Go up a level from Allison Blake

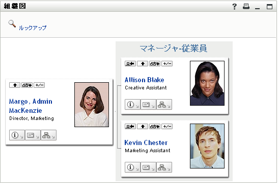(143, 64)
